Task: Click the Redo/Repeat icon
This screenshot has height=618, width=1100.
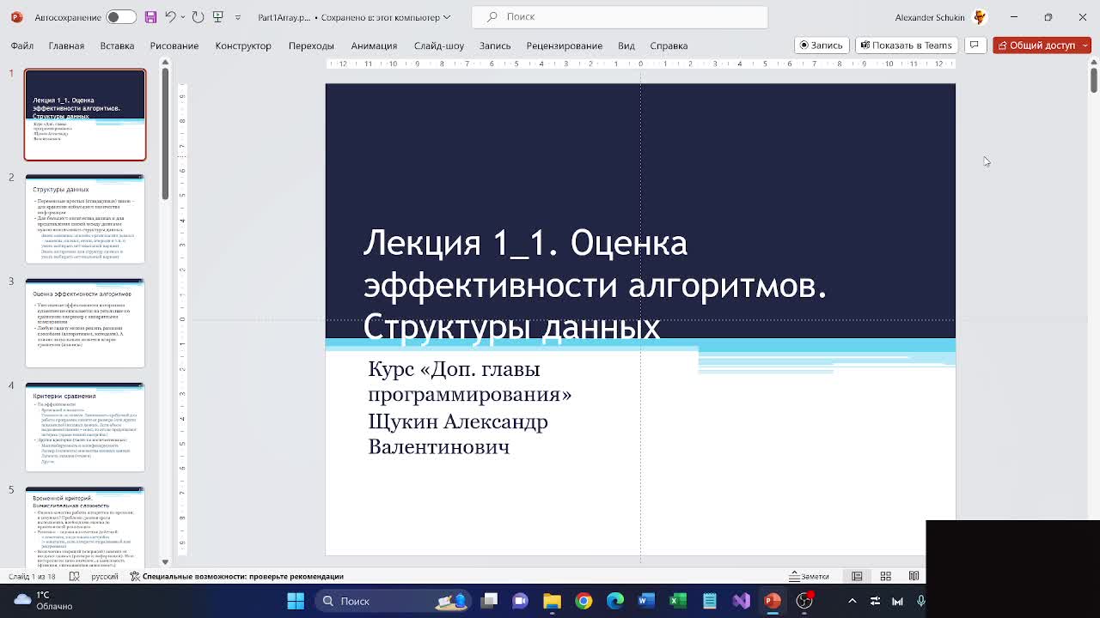Action: 198,17
